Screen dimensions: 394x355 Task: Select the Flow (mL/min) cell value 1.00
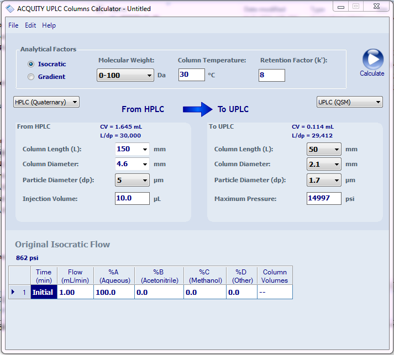(x=75, y=292)
